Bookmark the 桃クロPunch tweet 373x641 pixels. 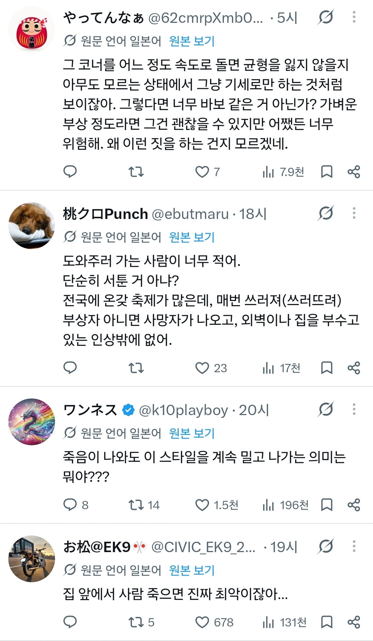pyautogui.click(x=327, y=368)
